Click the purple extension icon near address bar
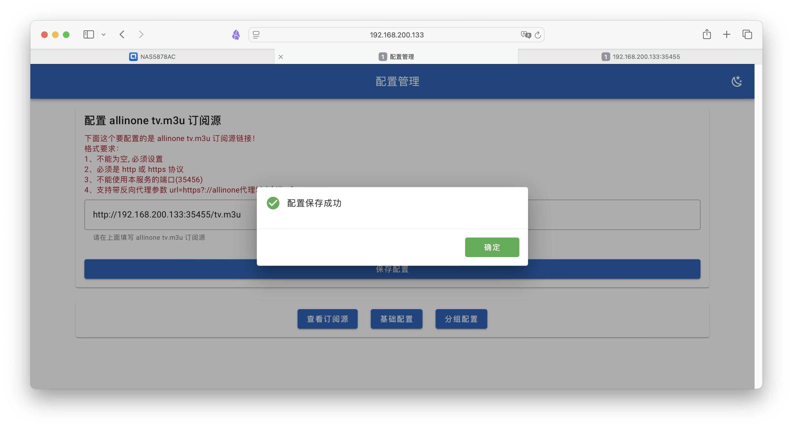The image size is (793, 429). [235, 34]
